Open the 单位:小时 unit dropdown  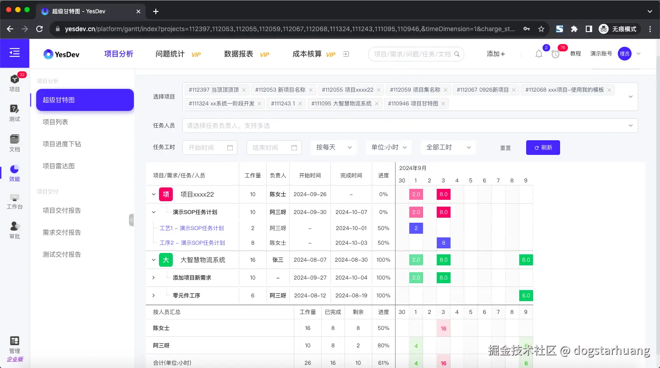pyautogui.click(x=389, y=148)
